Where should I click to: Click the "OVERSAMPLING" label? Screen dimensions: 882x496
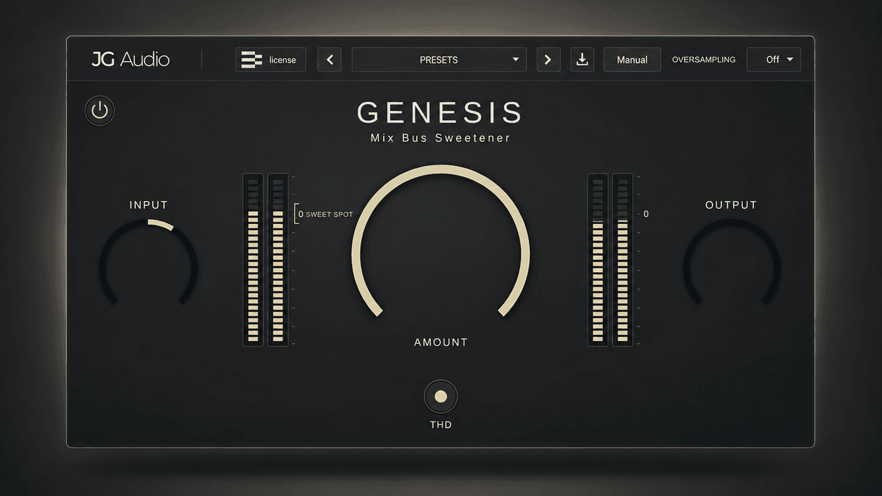pos(704,60)
